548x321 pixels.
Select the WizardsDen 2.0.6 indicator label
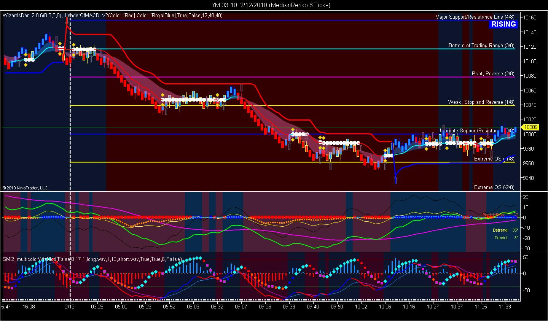[32, 16]
